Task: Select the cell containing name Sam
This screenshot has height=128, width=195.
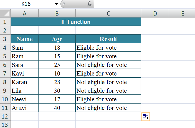Action: [25, 48]
